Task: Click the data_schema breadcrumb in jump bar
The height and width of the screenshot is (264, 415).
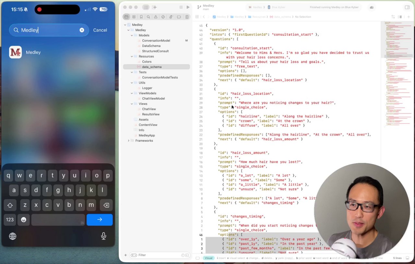Action: tap(281, 17)
